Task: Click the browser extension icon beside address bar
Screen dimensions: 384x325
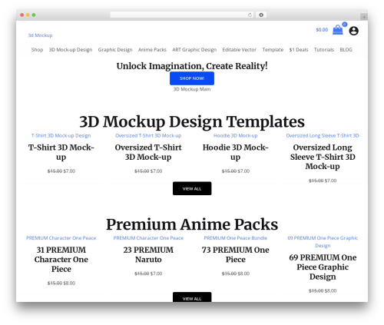Action: [x=261, y=15]
